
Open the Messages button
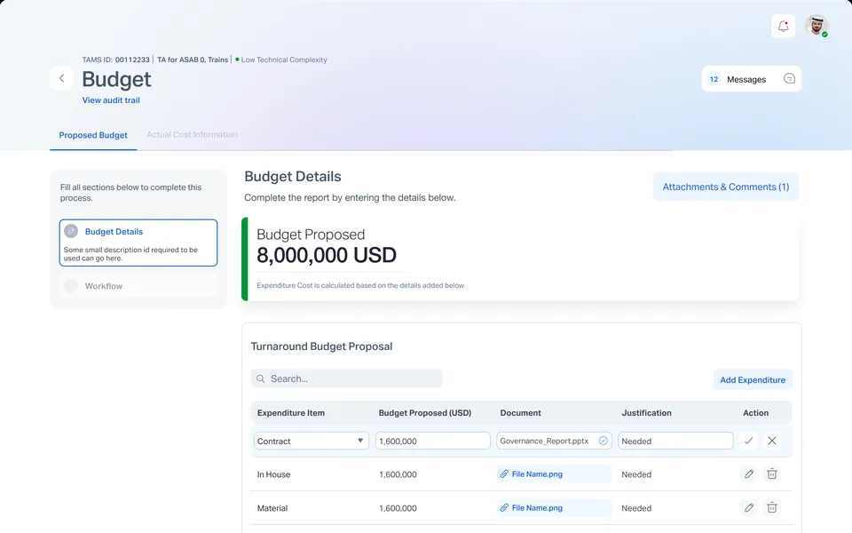[x=752, y=79]
